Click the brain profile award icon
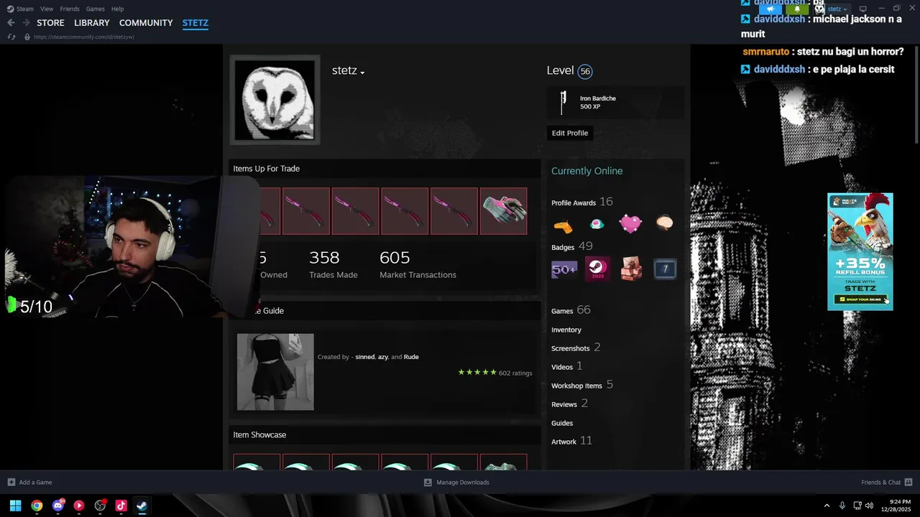 click(x=665, y=224)
